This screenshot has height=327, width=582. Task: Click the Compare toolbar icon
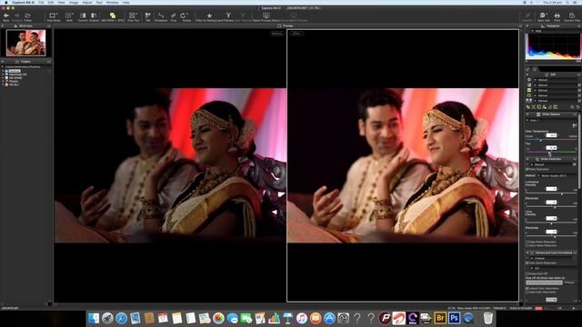(x=83, y=15)
